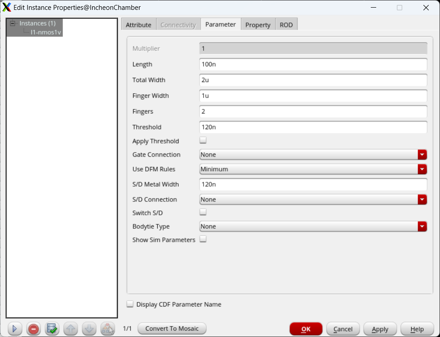Click the Threshold input field
The image size is (440, 337).
click(x=313, y=127)
